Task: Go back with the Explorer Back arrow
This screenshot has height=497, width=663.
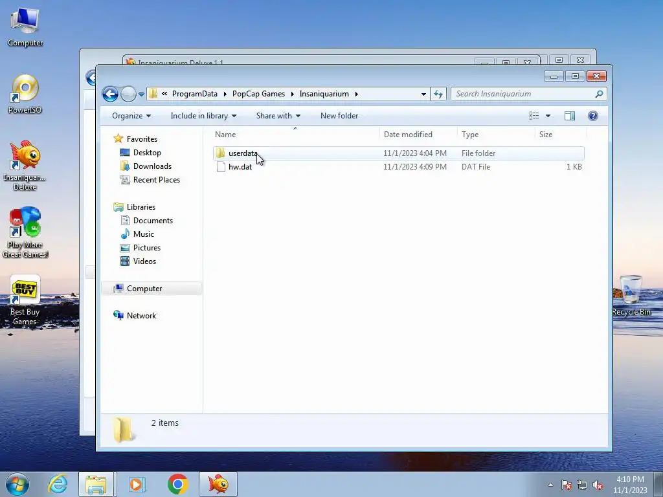Action: point(110,94)
